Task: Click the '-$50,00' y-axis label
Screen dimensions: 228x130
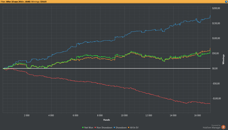Action: pyautogui.click(x=216, y=84)
